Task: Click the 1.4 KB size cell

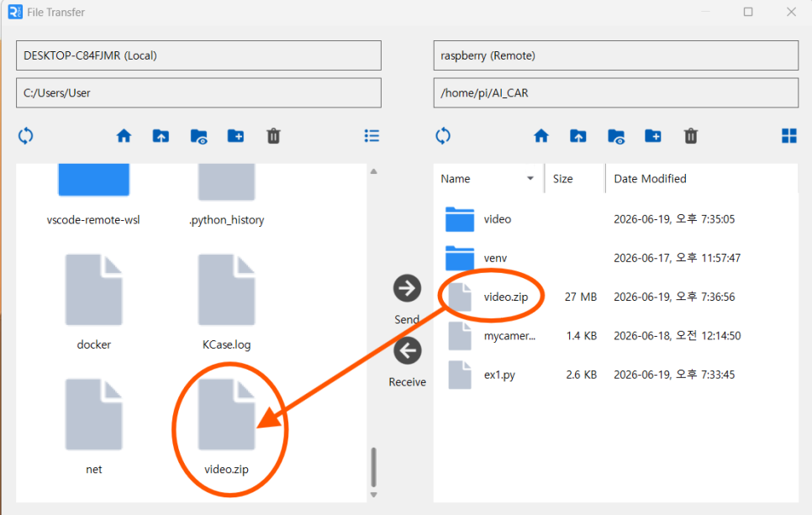Action: [582, 336]
